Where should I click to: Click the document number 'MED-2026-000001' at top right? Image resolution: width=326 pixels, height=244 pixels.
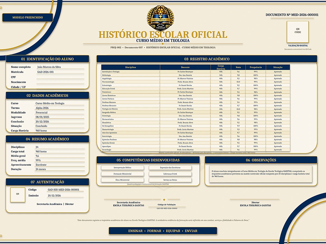click(x=305, y=15)
